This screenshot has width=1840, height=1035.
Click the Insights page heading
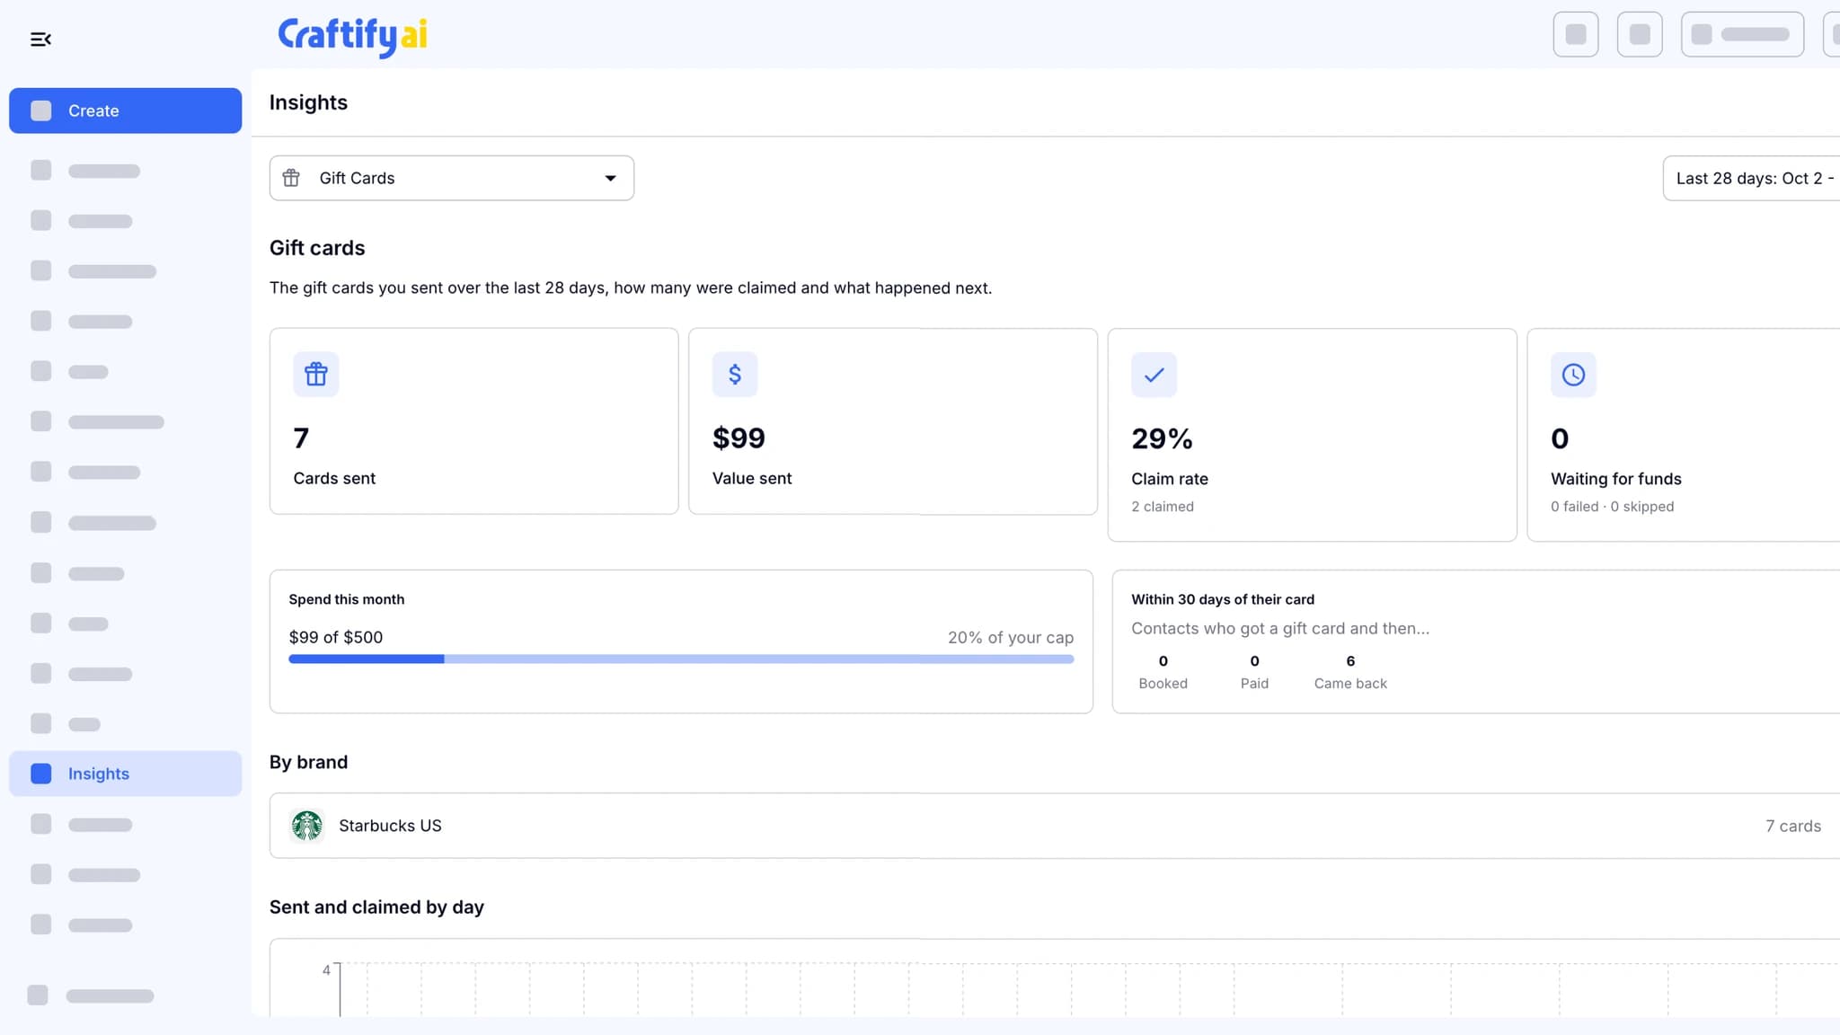(x=308, y=102)
